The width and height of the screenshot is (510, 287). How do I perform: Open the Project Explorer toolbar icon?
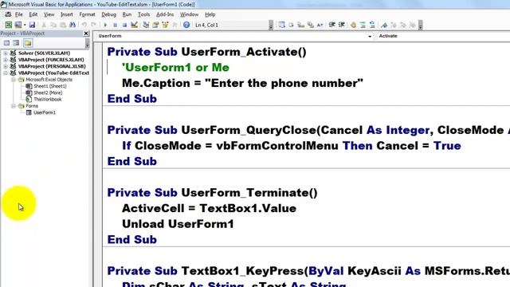146,25
